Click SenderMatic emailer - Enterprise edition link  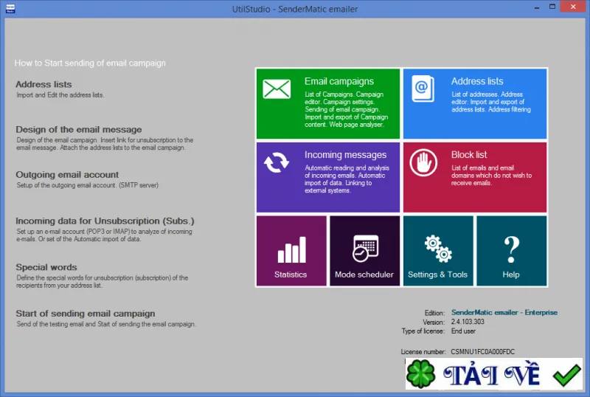pos(504,313)
